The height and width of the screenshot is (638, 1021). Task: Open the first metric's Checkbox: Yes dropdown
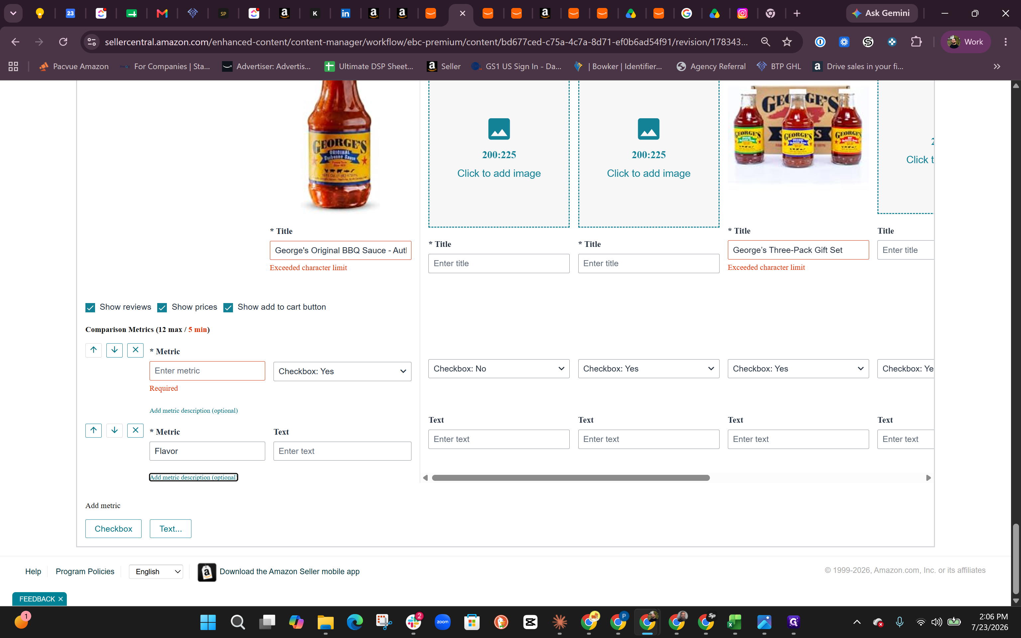(x=342, y=371)
